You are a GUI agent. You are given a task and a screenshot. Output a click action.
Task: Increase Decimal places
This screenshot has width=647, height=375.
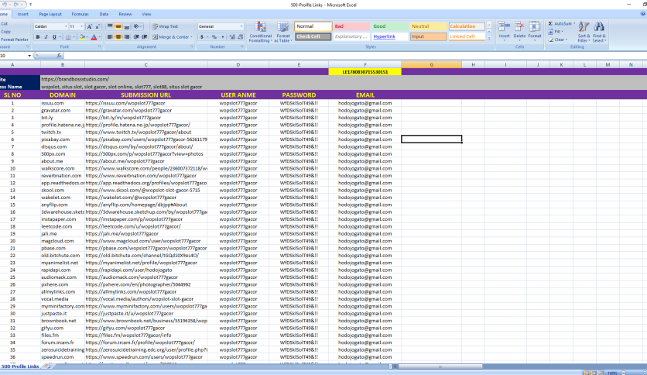[231, 37]
